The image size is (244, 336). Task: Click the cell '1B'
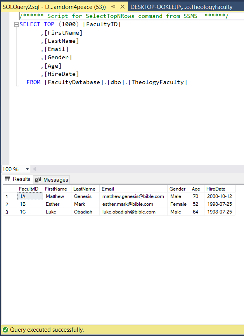[x=30, y=204]
